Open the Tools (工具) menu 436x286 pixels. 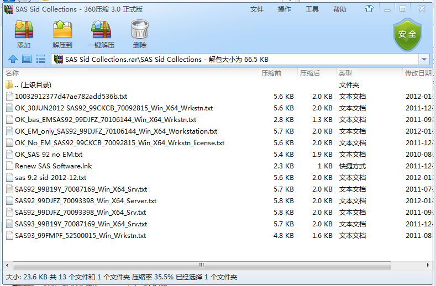tap(312, 9)
